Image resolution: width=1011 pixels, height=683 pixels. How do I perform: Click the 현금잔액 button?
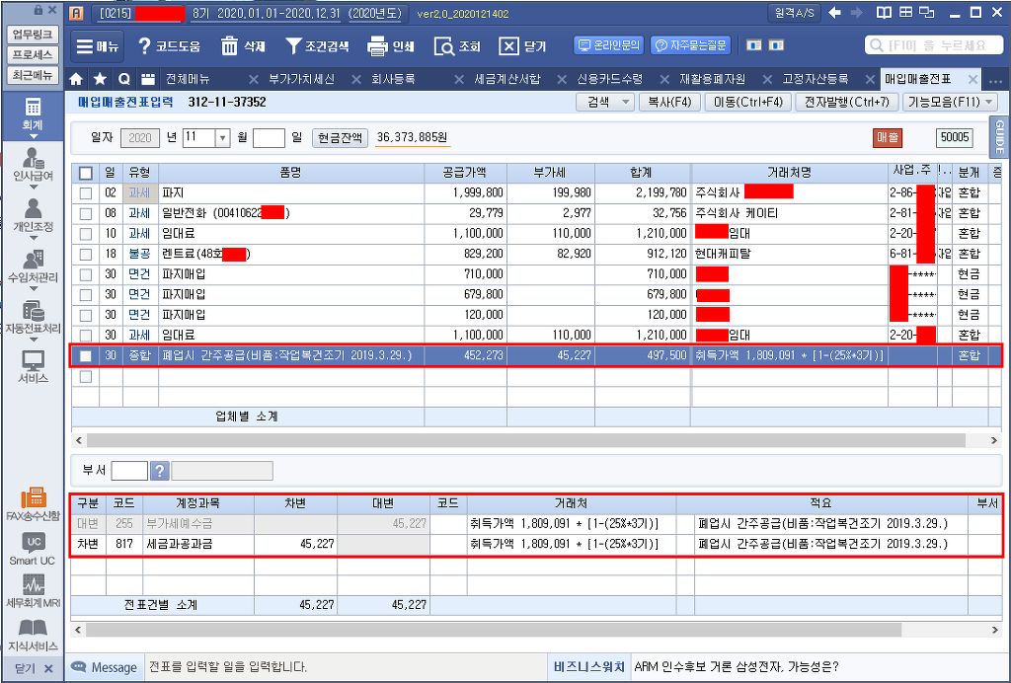(x=340, y=138)
